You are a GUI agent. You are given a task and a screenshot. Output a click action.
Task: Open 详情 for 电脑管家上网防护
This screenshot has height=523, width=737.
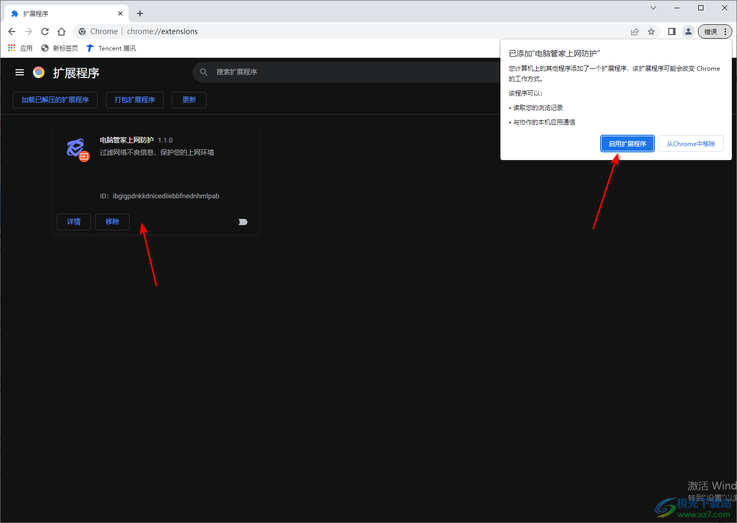point(74,221)
